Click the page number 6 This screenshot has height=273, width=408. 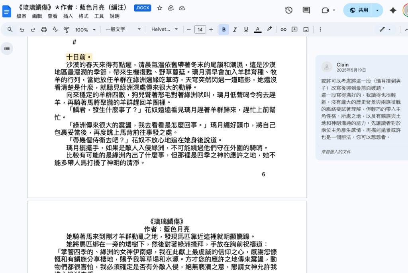(x=263, y=175)
